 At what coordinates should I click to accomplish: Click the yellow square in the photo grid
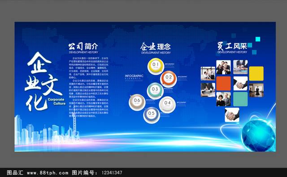click(256, 74)
